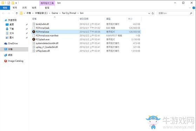Viewport: 196px width, 131px height.
Task: Expand the chevron after Far Cry Primal
Action: pyautogui.click(x=78, y=13)
